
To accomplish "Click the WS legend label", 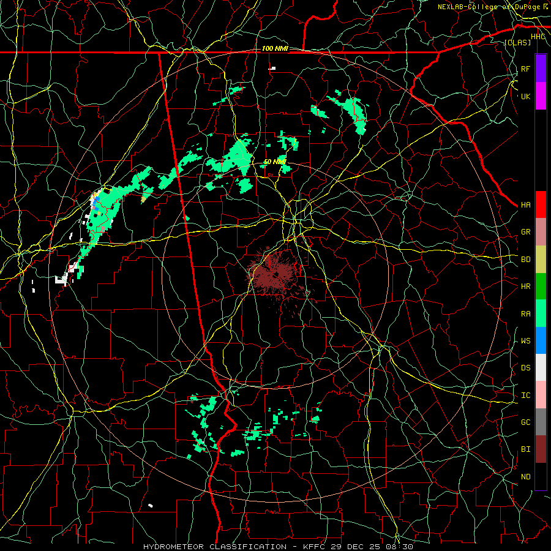I will (x=526, y=341).
